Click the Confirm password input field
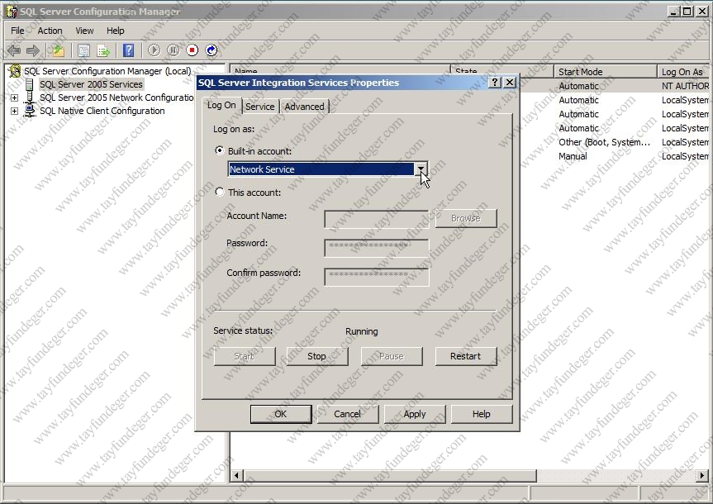Screen dimensions: 713x504 [377, 277]
